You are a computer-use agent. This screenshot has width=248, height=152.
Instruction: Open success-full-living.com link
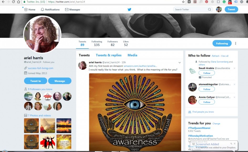click(41, 68)
